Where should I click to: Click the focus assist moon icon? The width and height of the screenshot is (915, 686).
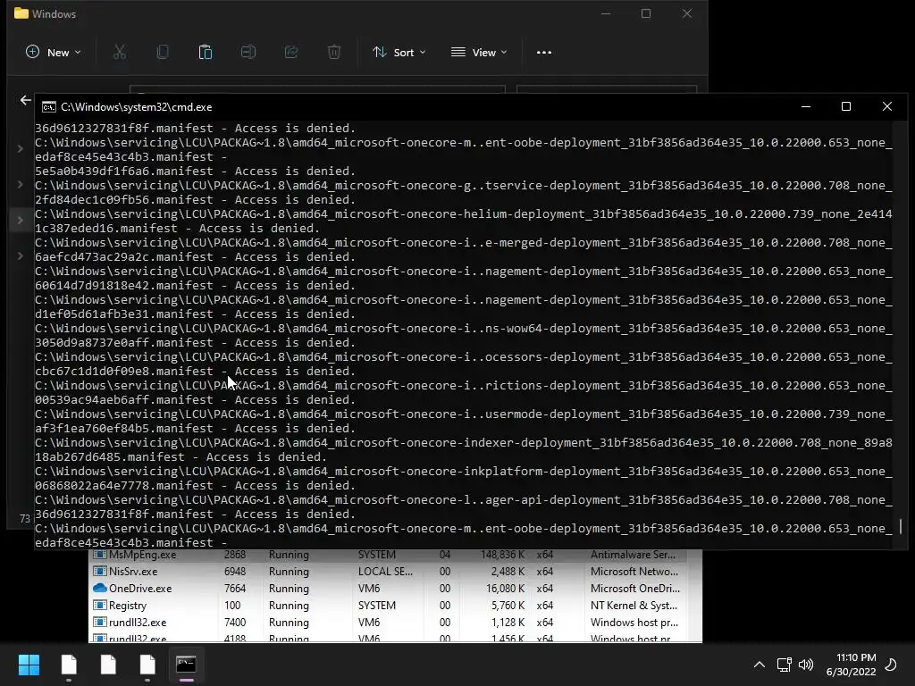coord(891,665)
